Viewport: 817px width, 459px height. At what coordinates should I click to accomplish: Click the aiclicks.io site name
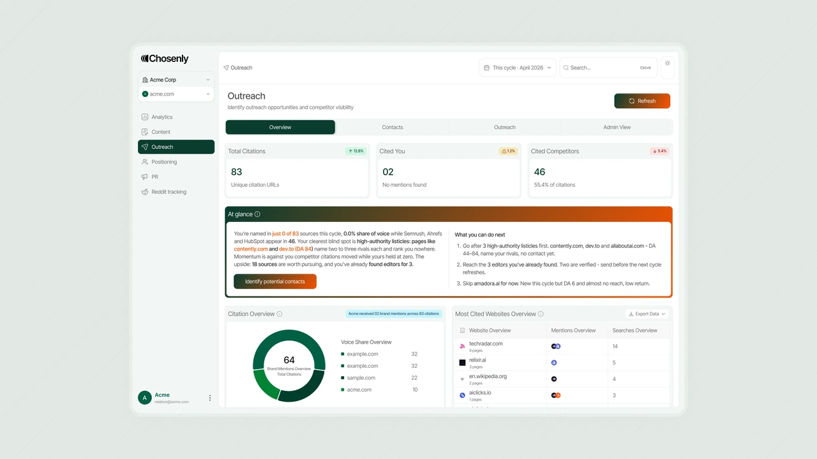tap(480, 393)
